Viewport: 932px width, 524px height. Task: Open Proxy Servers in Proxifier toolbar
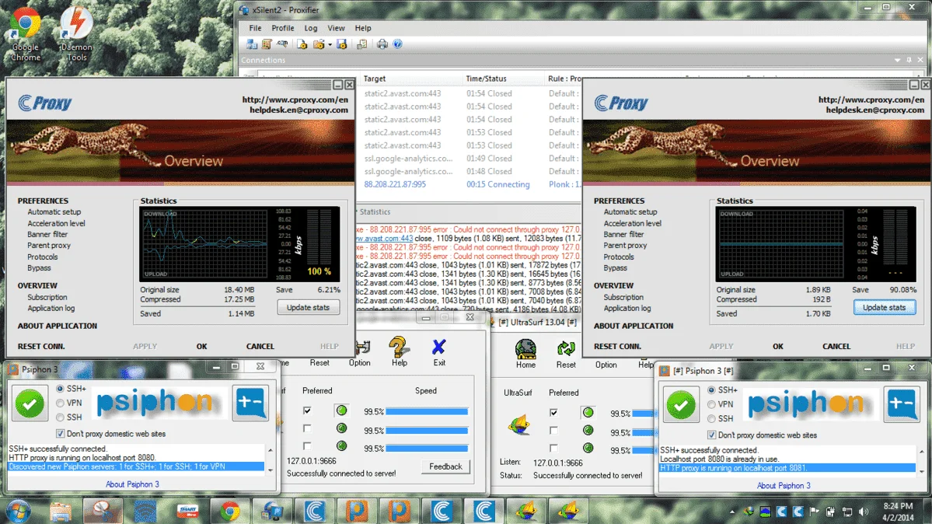tap(252, 44)
